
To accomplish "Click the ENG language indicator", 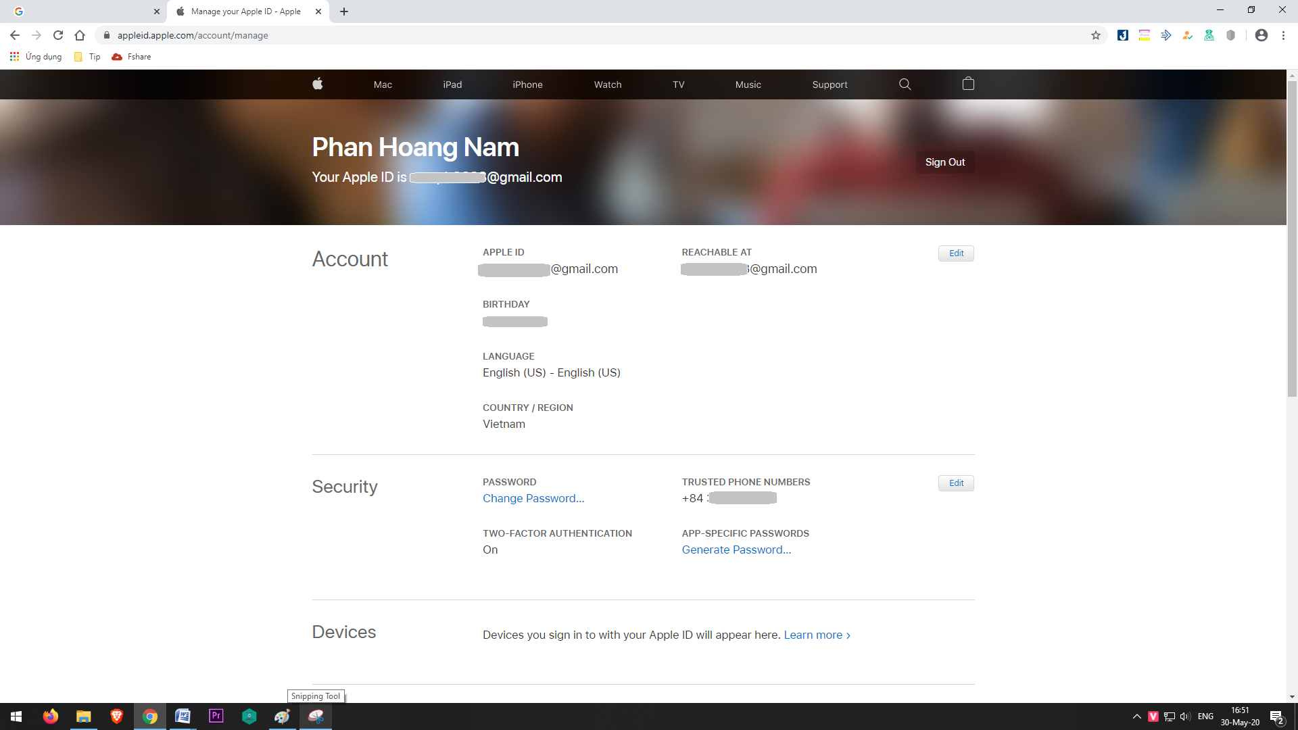I will pyautogui.click(x=1205, y=716).
